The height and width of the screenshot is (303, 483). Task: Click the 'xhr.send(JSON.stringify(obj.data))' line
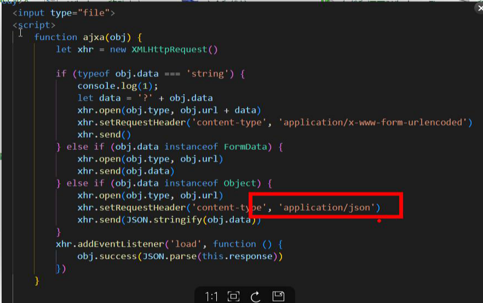pos(169,220)
